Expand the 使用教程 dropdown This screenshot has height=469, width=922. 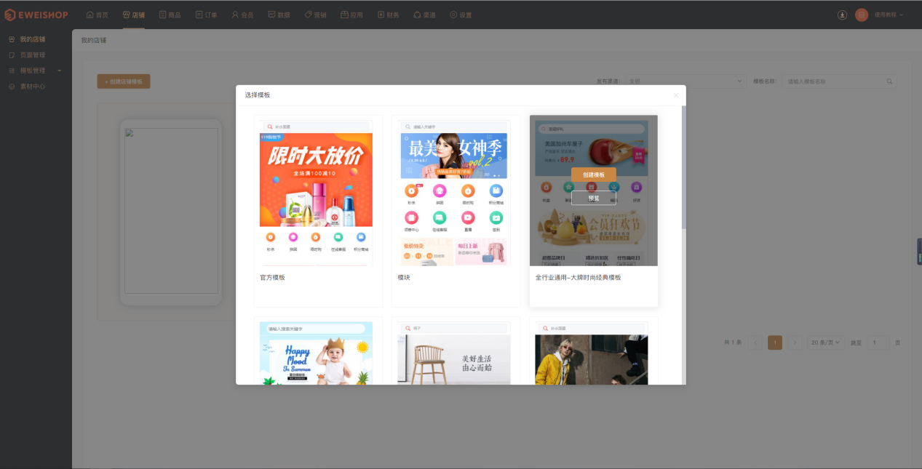(x=889, y=15)
